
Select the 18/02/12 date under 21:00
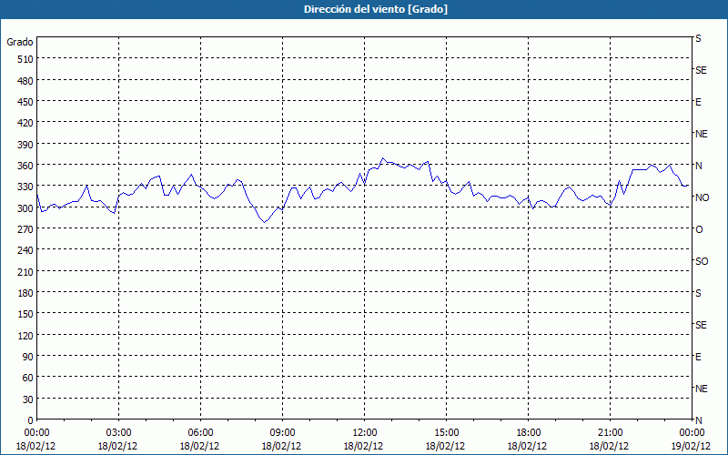point(609,446)
